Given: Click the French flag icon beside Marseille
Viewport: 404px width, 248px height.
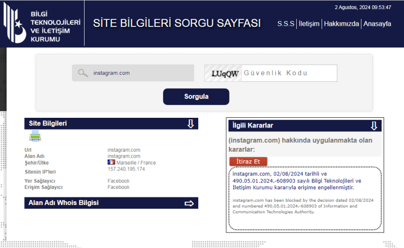Looking at the screenshot, I should pyautogui.click(x=111, y=162).
